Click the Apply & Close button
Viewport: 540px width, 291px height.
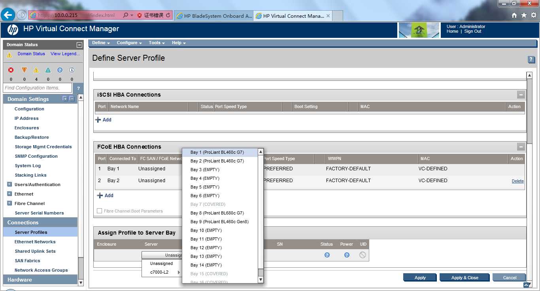pos(464,278)
